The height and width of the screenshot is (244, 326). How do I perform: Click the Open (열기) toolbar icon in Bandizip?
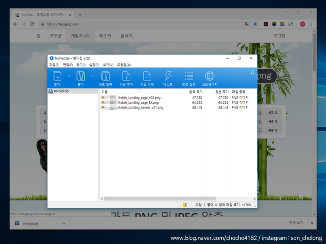pos(57,76)
